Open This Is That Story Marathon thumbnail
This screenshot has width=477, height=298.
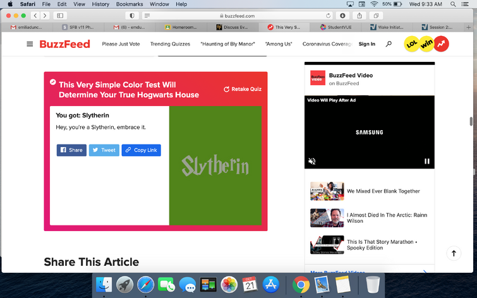coord(327,245)
